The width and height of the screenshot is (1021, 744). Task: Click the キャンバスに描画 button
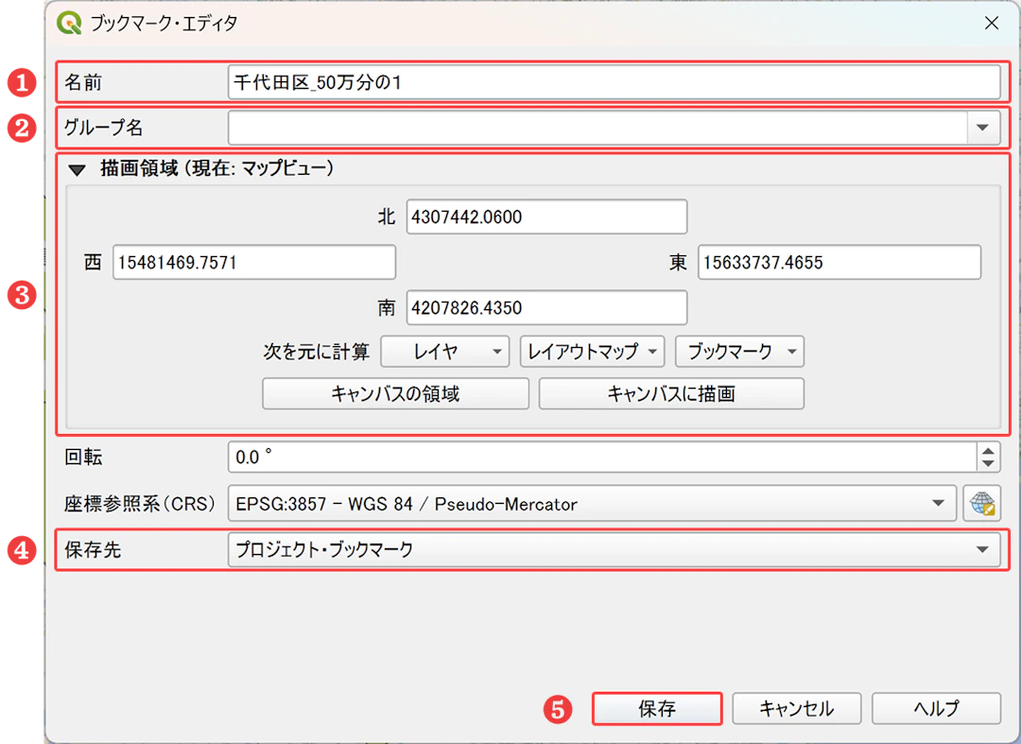tap(671, 394)
